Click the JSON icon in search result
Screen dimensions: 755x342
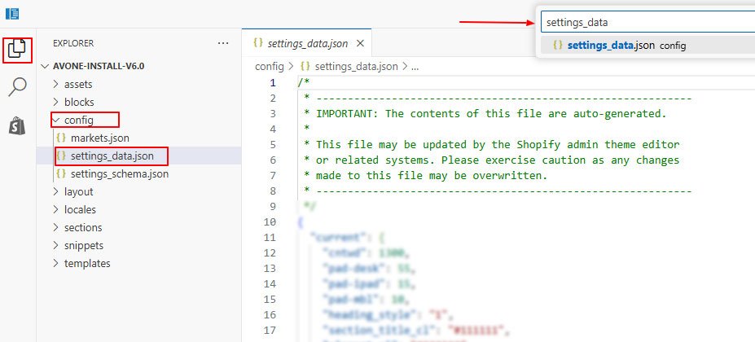click(557, 46)
